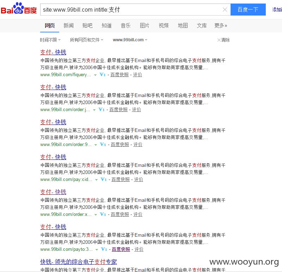This screenshot has width=282, height=272.
Task: Click the 百度一下 search button
Action: point(248,10)
